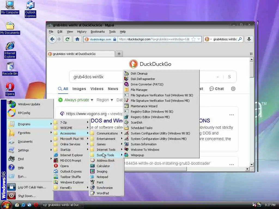Open My Documents desktop folder
Viewport: 279px width, 209px height.
coord(10,28)
